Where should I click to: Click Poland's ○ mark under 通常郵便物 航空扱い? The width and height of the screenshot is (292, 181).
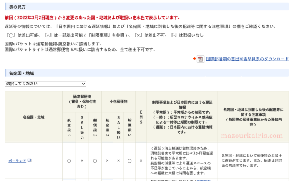point(69,161)
